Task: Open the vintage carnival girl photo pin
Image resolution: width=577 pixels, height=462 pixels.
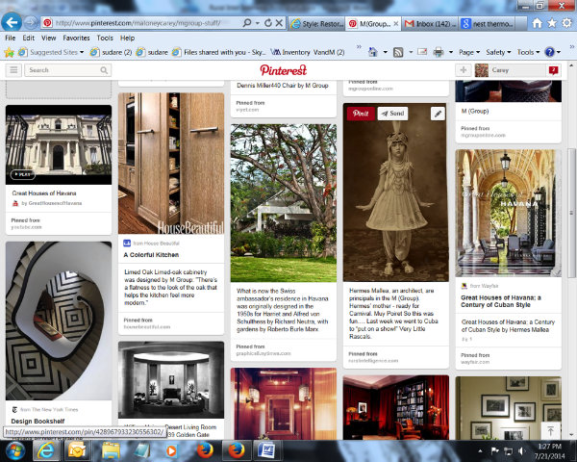Action: [x=396, y=192]
